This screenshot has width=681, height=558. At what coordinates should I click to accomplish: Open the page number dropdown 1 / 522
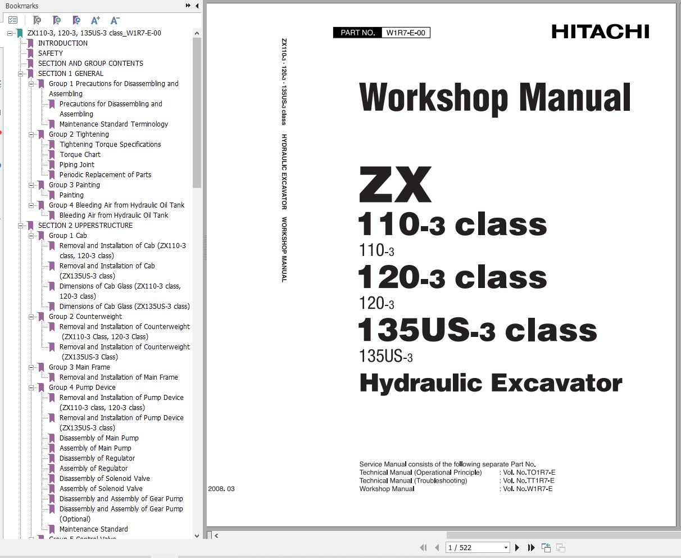[506, 547]
